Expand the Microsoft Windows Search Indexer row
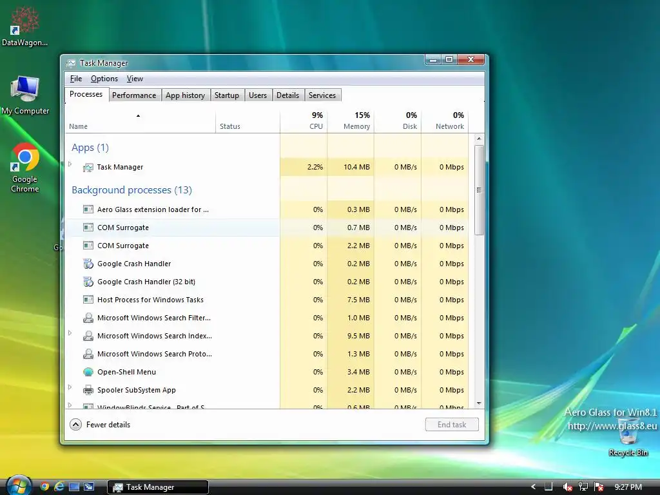 (70, 333)
